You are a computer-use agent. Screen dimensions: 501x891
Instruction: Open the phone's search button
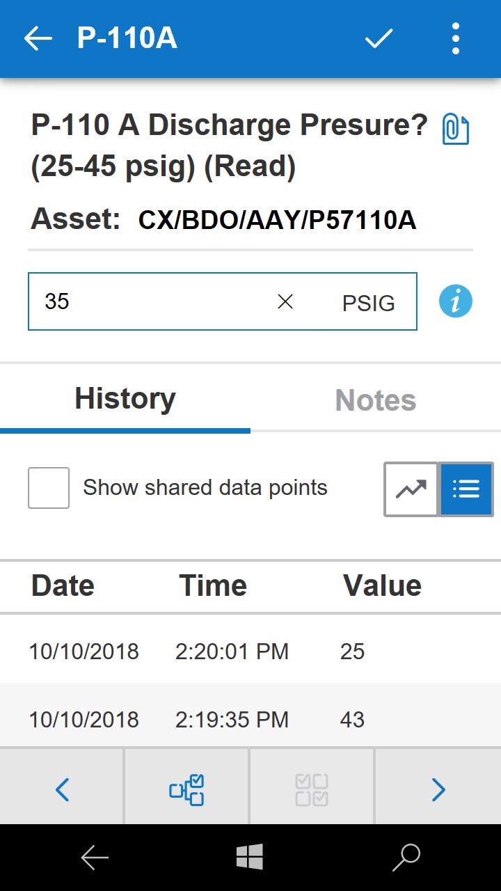406,858
